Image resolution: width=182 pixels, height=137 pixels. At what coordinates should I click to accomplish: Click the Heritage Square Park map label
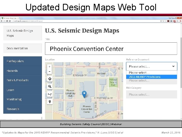pyautogui.click(x=113, y=82)
